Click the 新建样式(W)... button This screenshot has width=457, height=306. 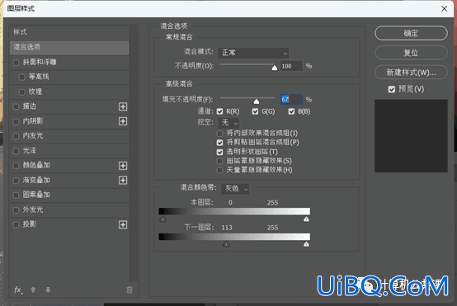411,73
